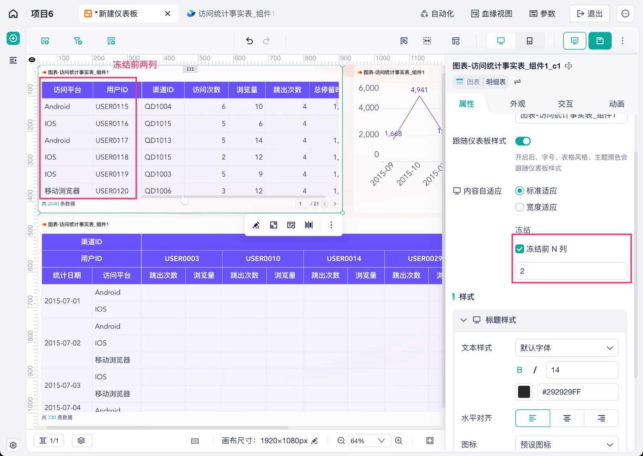Click the edit pencil icon in floating toolbar
The height and width of the screenshot is (456, 643).
tap(256, 225)
